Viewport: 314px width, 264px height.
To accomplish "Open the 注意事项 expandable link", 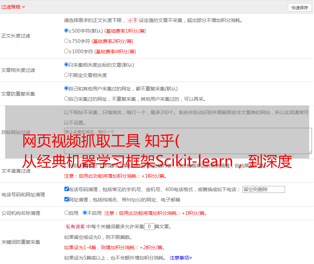I will [181, 258].
